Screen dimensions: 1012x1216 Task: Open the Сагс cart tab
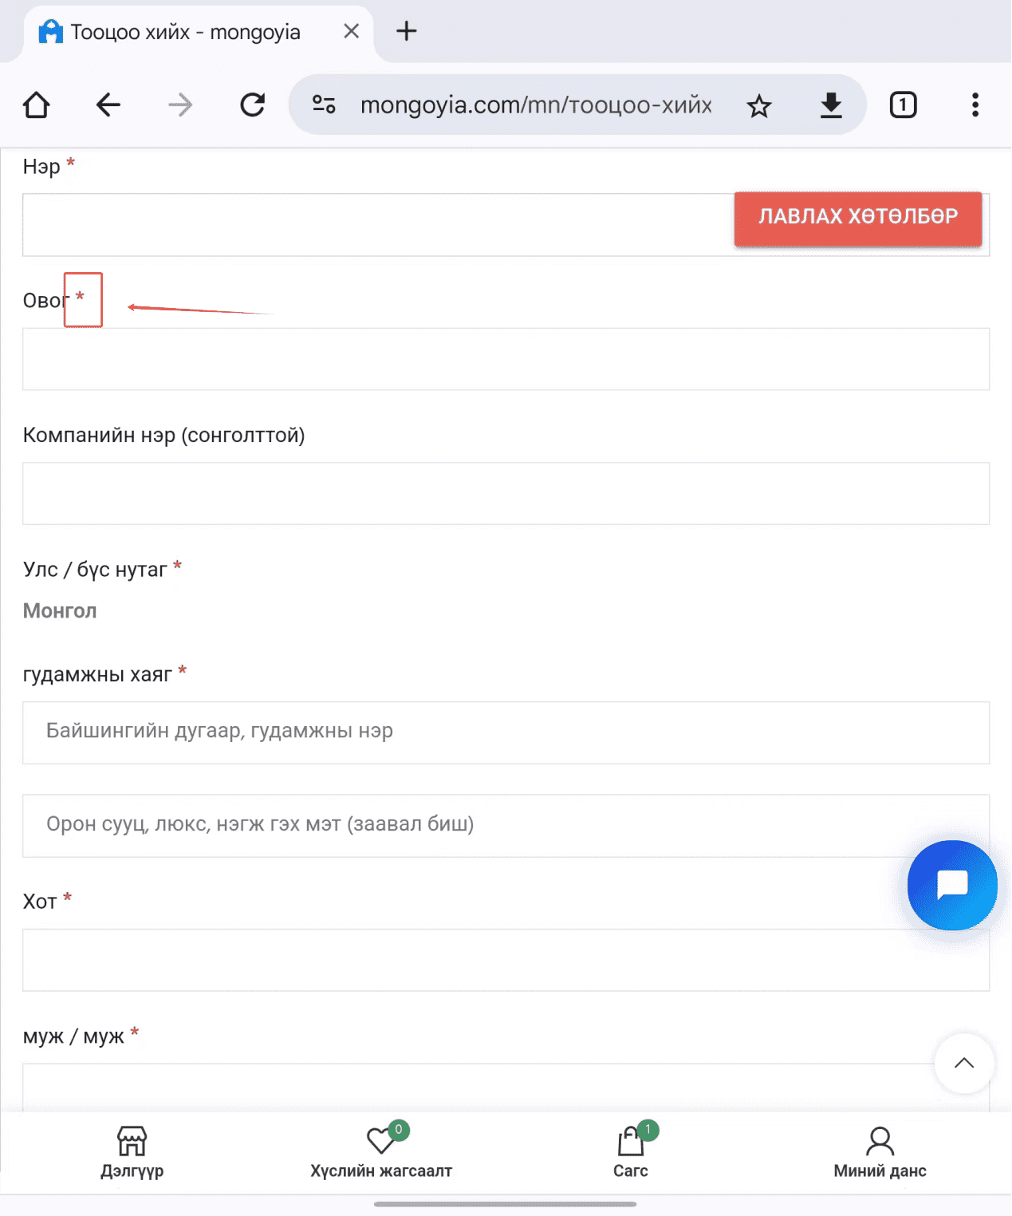[x=631, y=1152]
